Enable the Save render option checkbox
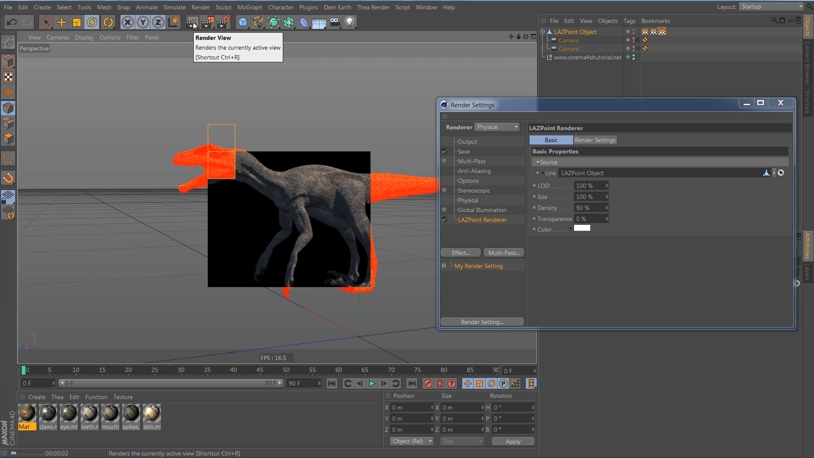The height and width of the screenshot is (458, 814). pos(444,151)
